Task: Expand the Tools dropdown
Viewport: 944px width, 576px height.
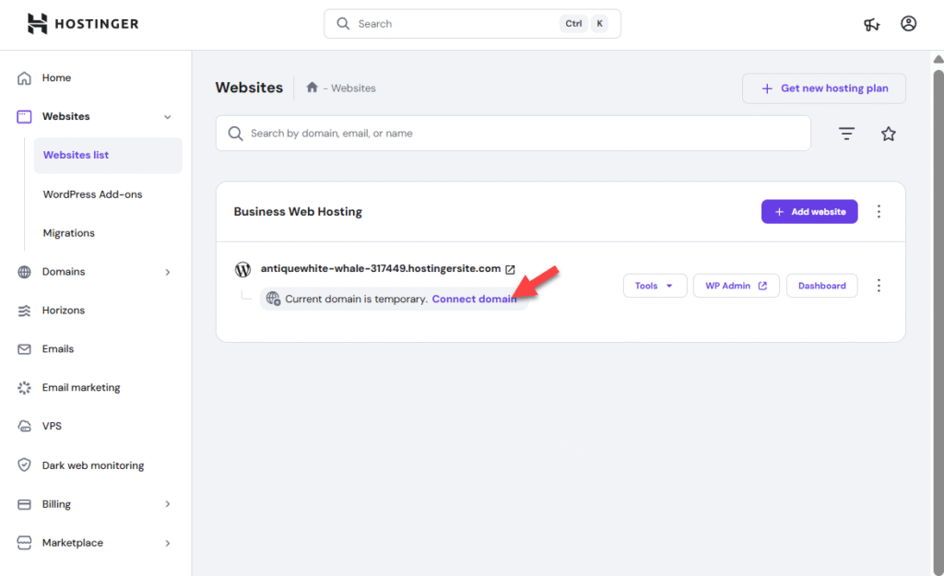Action: [x=654, y=286]
